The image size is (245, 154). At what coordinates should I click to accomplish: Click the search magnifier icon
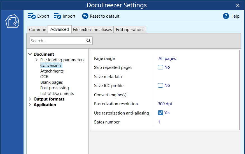click(x=88, y=41)
